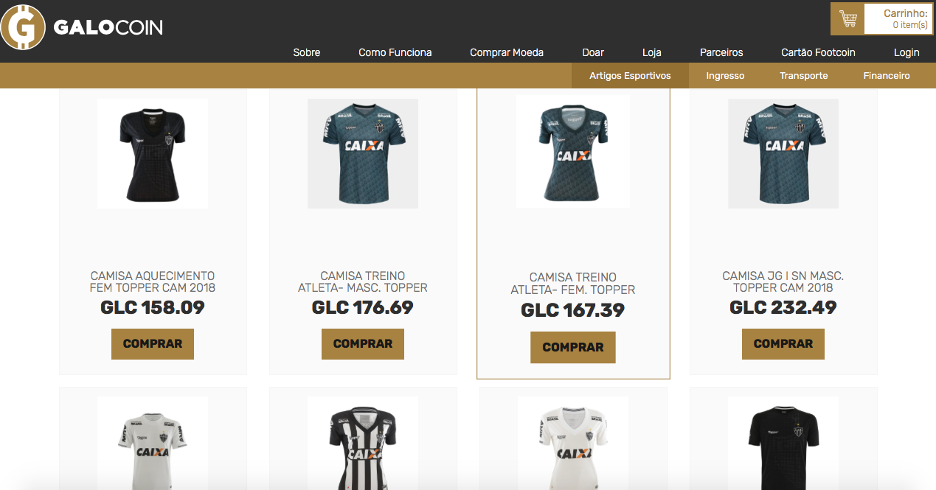The height and width of the screenshot is (490, 936).
Task: View the black women's warm-up shirt image
Action: tap(153, 153)
